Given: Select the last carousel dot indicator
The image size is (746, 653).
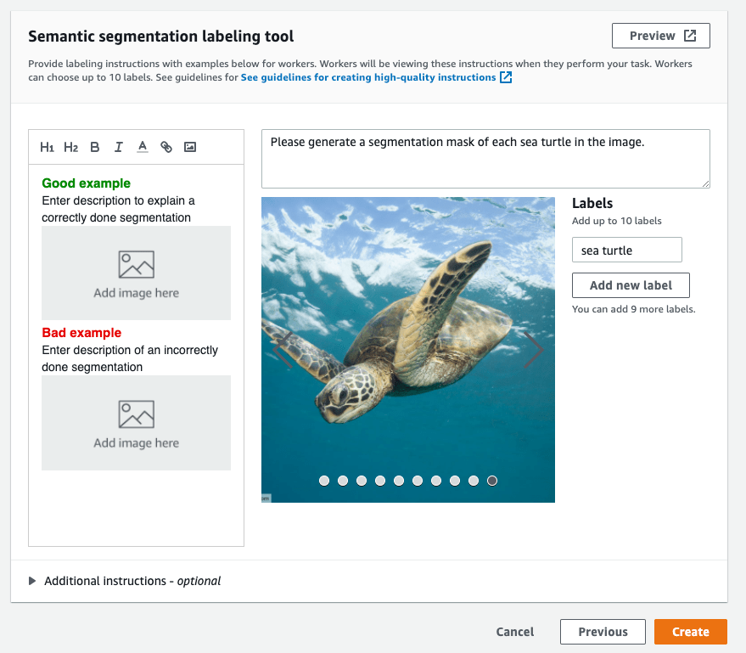Looking at the screenshot, I should point(492,481).
